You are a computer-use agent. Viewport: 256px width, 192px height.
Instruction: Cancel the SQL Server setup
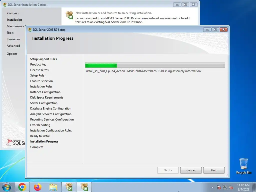click(x=191, y=170)
